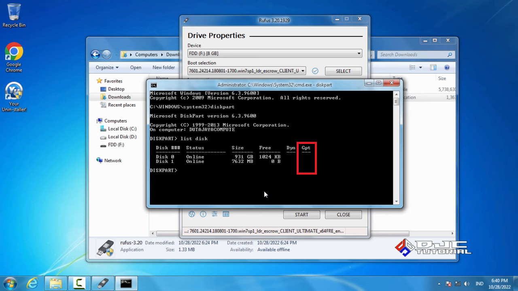Click IND language indicator in taskbar
This screenshot has height=291, width=518.
coord(479,284)
